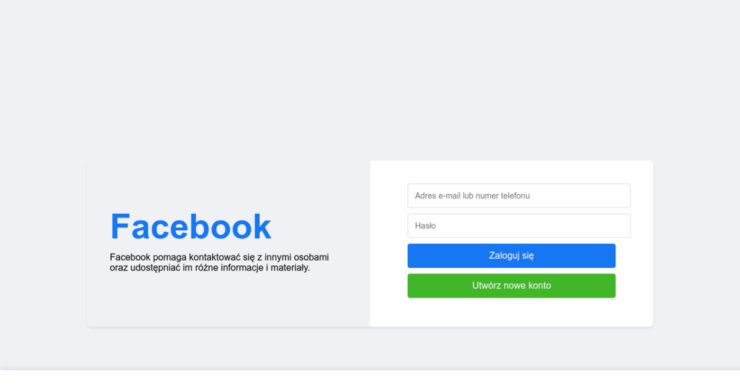Focus the Adres e-mail lub numer telefonu field
This screenshot has width=740, height=388.
pos(519,196)
